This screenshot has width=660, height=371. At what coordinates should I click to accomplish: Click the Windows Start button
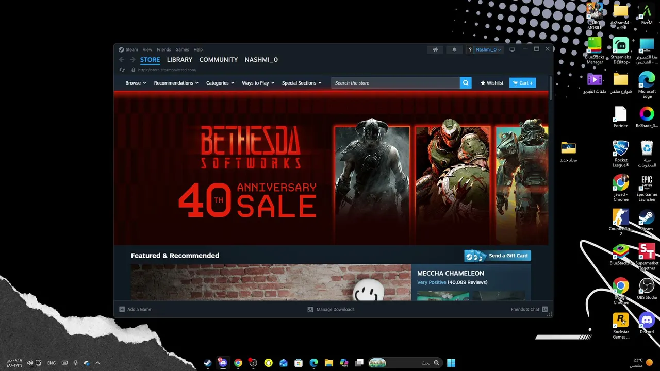click(451, 363)
